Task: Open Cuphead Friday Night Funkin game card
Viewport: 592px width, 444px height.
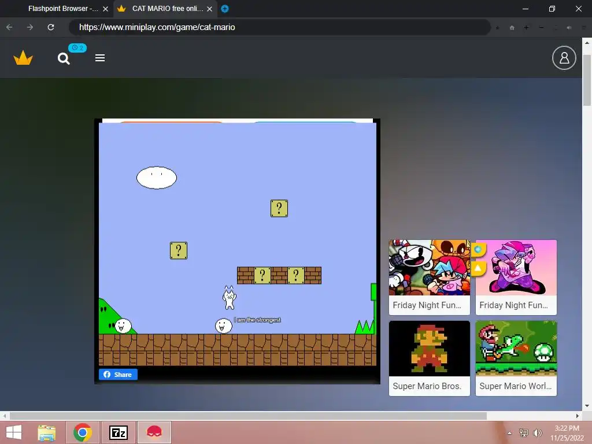Action: tap(430, 277)
